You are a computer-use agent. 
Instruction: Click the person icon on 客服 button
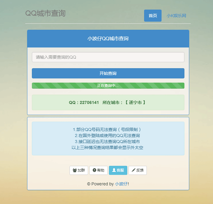point(114,171)
